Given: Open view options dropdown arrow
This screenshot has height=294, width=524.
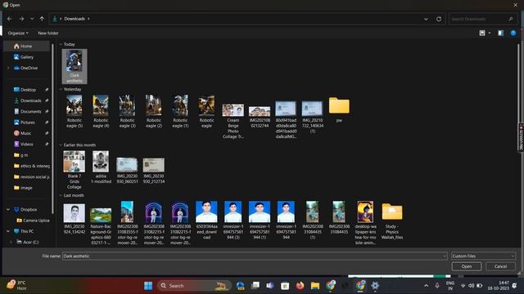Looking at the screenshot, I should 490,33.
